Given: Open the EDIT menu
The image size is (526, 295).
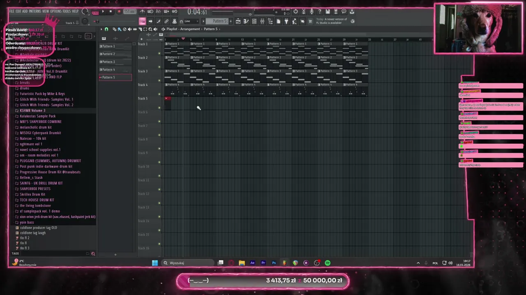Looking at the screenshot, I should click(x=18, y=11).
